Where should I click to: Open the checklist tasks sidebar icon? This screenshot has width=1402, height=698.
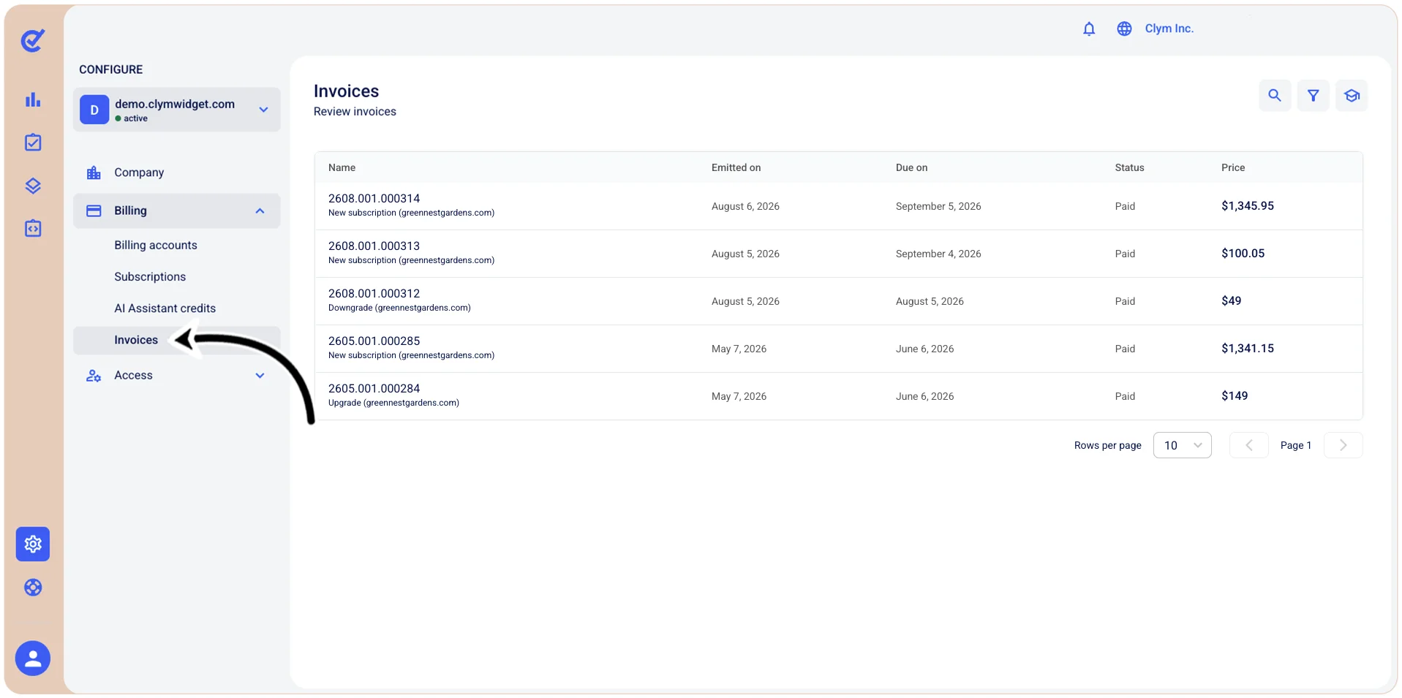(33, 142)
